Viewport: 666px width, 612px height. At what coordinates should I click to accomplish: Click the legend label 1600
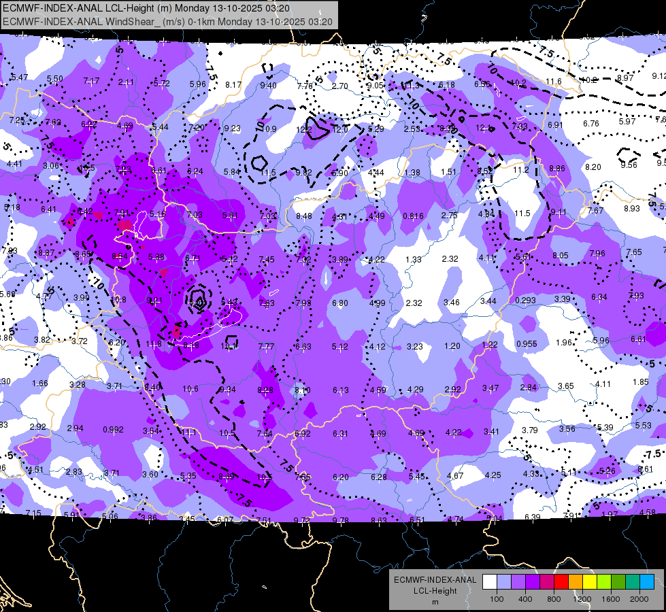coord(610,599)
